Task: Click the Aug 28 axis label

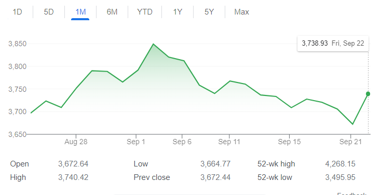Action: coord(76,142)
